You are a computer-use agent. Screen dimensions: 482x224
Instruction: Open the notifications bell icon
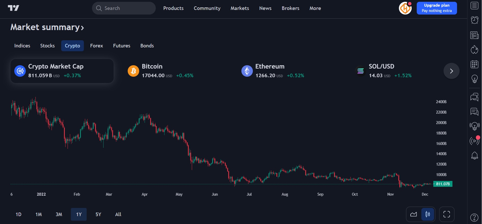474,155
